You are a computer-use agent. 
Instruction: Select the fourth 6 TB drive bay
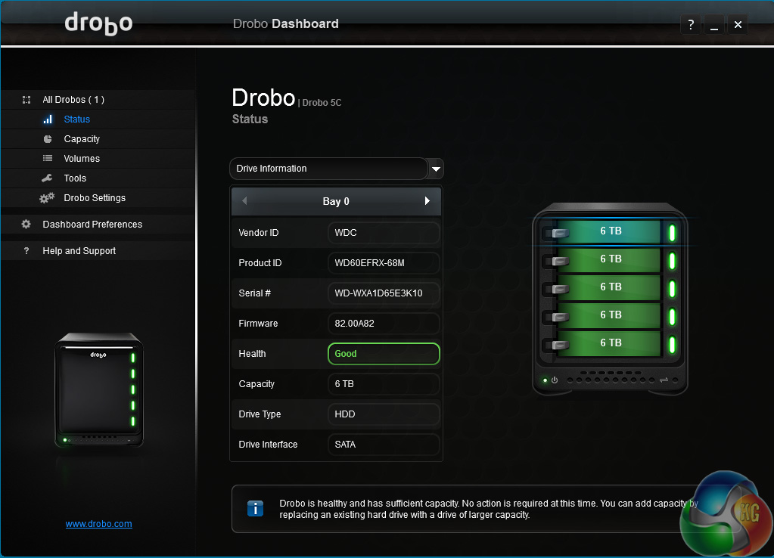[x=610, y=315]
